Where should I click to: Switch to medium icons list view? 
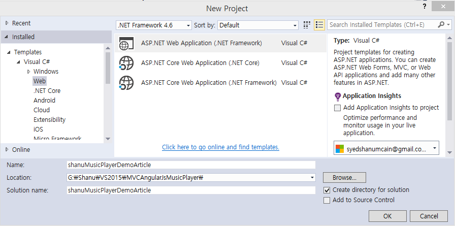(x=319, y=25)
